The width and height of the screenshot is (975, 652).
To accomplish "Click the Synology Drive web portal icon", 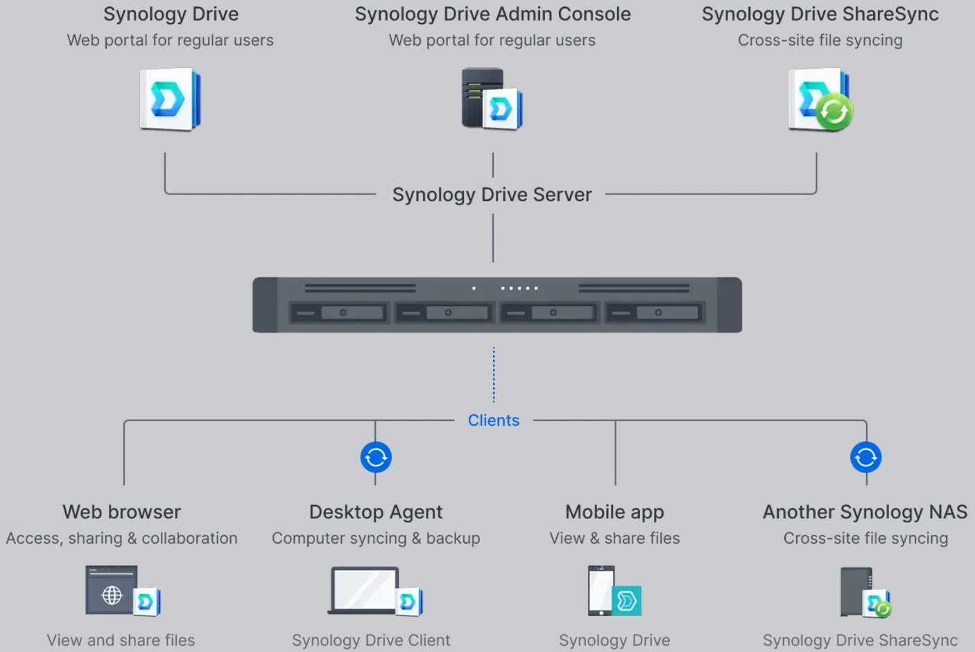I will tap(169, 99).
